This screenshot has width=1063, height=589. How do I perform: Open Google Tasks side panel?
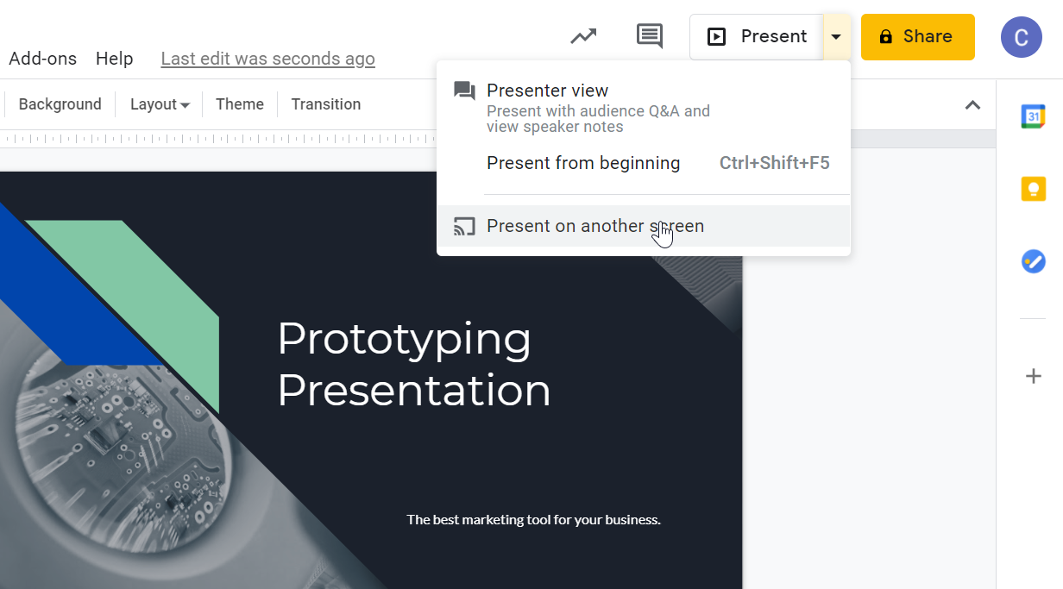tap(1033, 261)
